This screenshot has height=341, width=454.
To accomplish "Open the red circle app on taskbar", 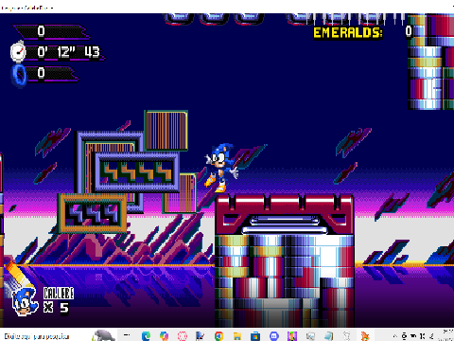I will coord(183,336).
